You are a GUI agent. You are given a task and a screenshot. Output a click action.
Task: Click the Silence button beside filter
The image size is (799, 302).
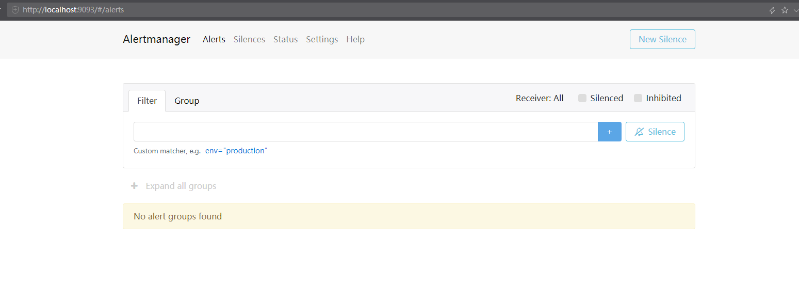point(655,132)
